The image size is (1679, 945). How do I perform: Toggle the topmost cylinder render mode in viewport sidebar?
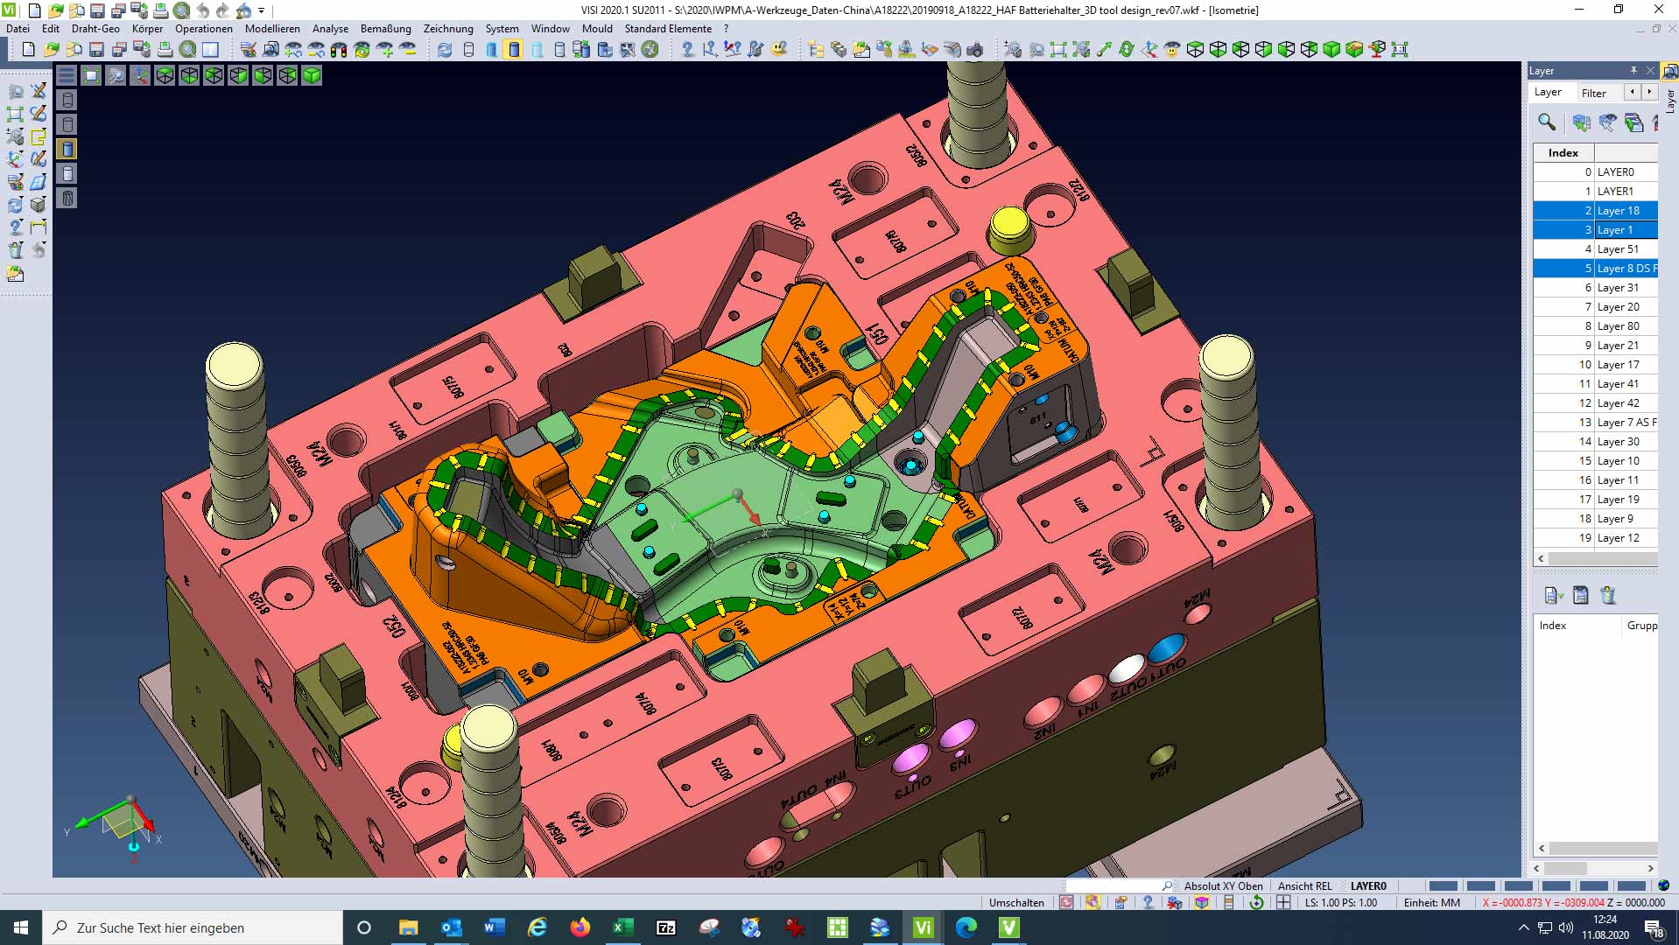67,101
